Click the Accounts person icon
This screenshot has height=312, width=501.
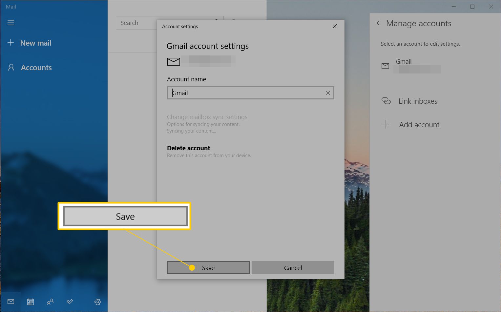click(x=11, y=68)
